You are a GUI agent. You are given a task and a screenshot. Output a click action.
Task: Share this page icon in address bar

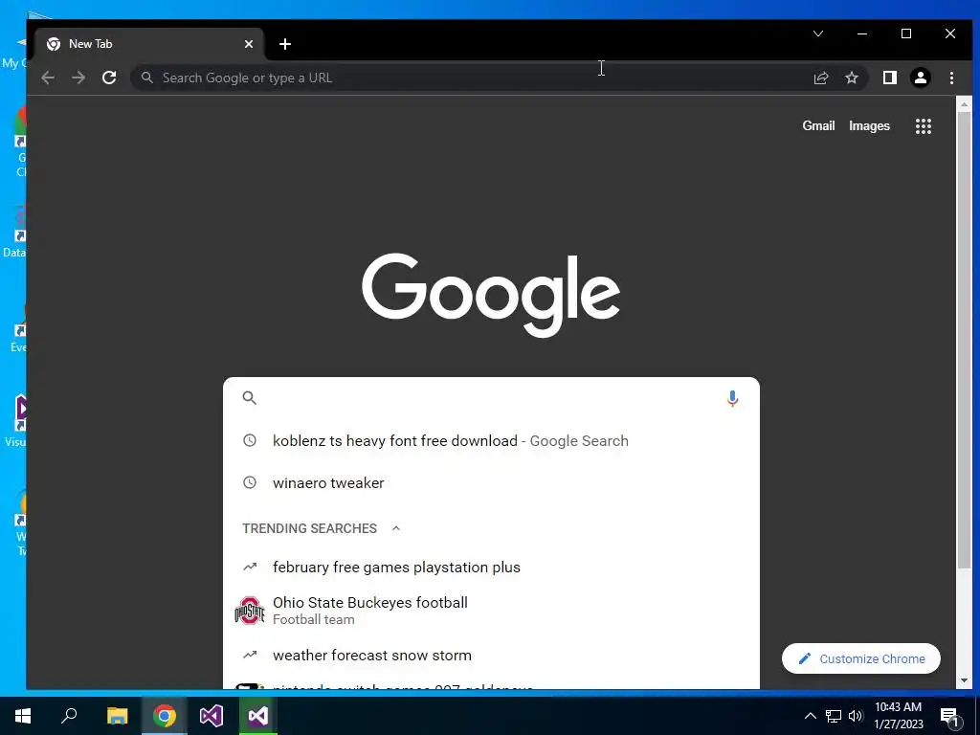820,78
